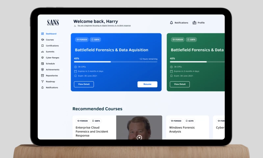The width and height of the screenshot is (263, 158).
Task: Click the Profile badge icon in header
Action: click(194, 23)
